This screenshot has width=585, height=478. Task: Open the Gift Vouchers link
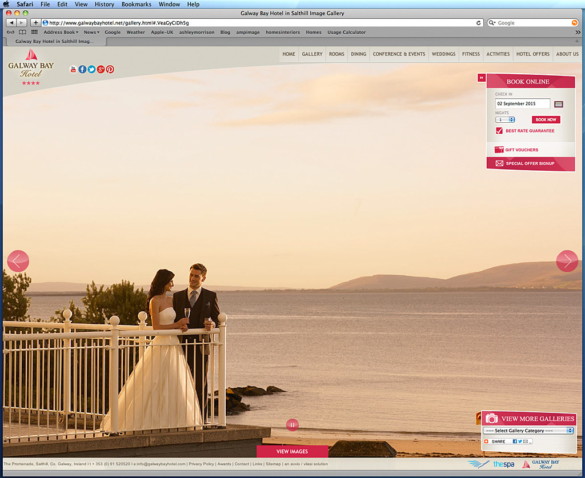coord(521,150)
